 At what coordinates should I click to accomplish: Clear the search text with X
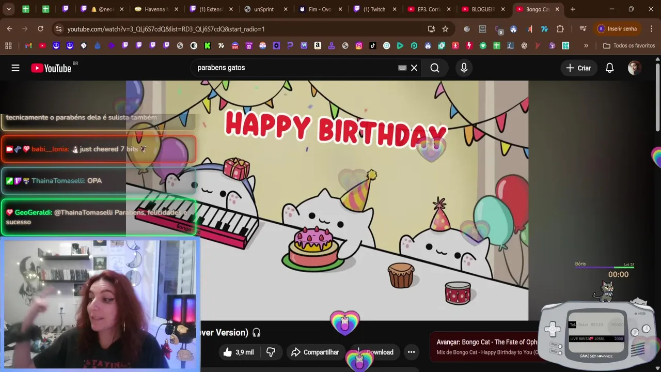414,68
